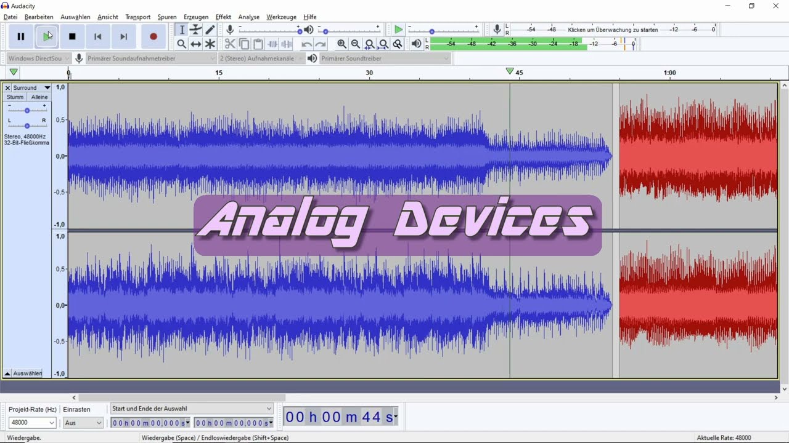Open the Datei menu
The width and height of the screenshot is (789, 443).
10,17
